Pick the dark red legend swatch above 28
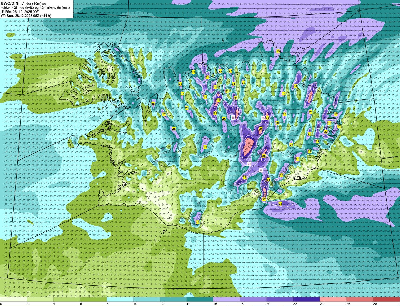This screenshot has width=400, height=306. 387,299
